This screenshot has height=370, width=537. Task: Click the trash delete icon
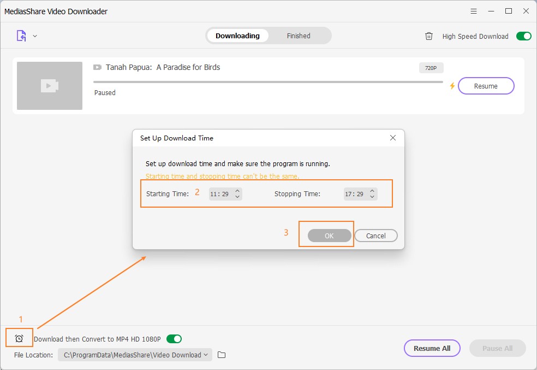click(429, 36)
